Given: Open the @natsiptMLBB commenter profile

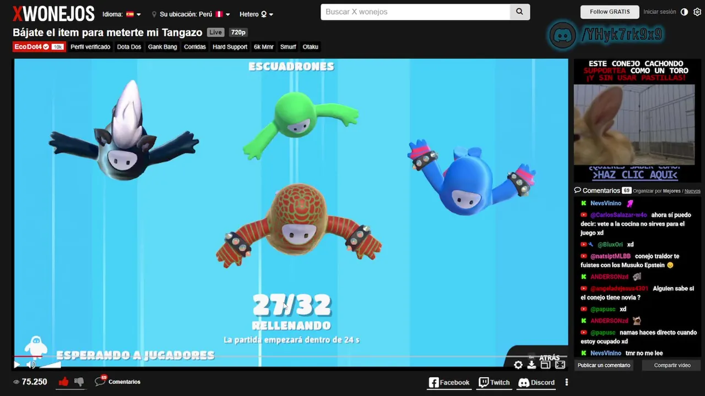Looking at the screenshot, I should tap(610, 256).
